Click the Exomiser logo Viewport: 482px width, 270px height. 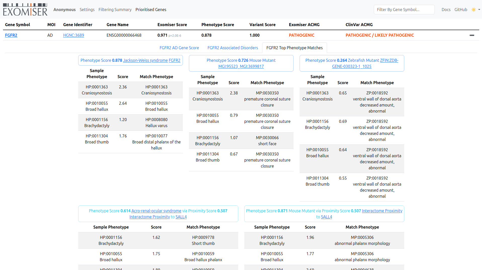(25, 10)
